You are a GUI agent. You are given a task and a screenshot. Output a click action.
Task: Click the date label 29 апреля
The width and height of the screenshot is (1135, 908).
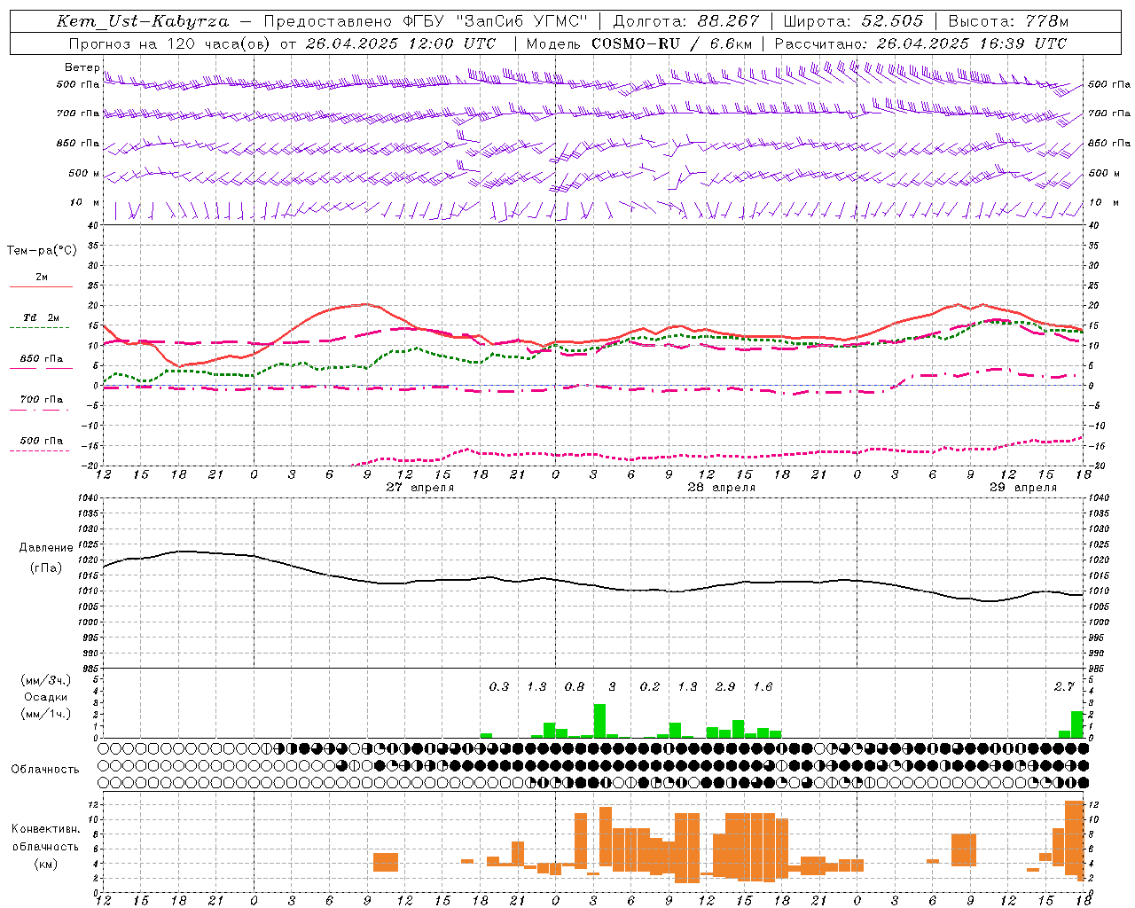tap(1023, 487)
